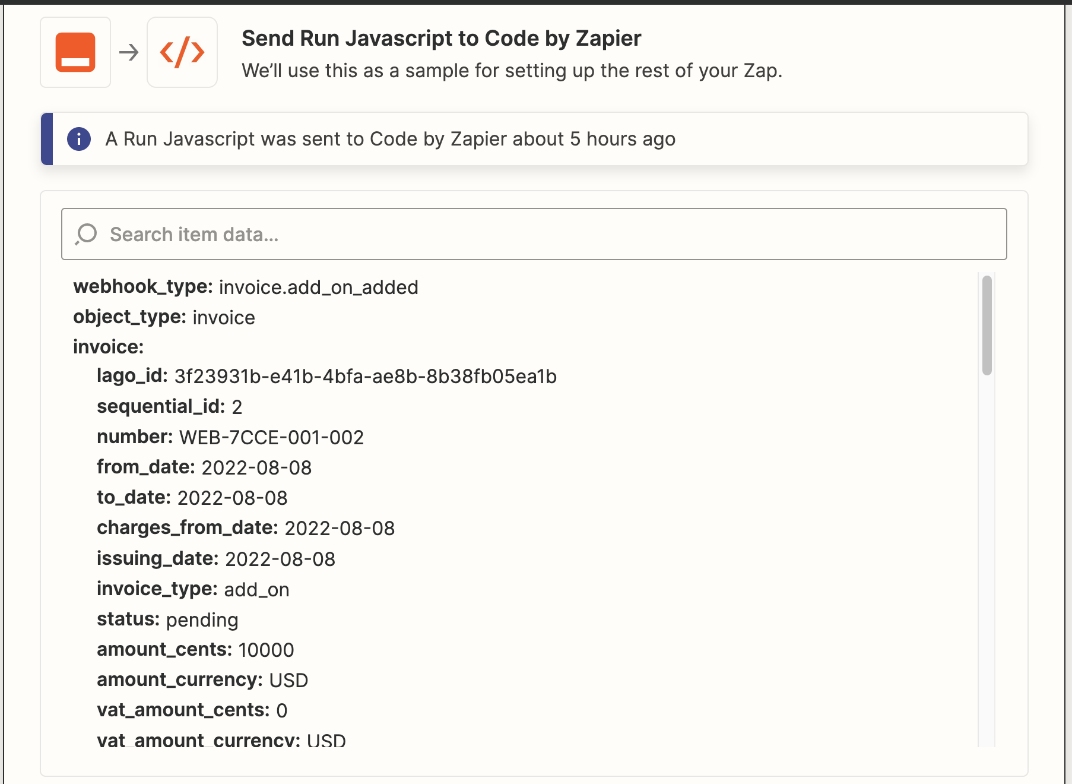
Task: Collapse the invoice section label
Action: [x=109, y=347]
